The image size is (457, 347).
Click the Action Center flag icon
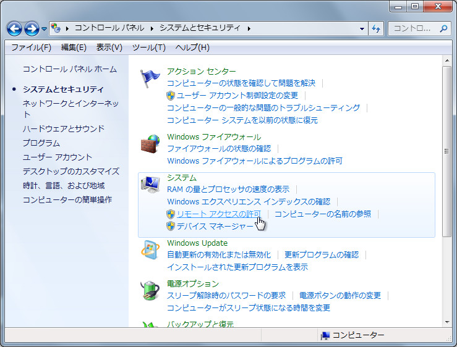pos(150,78)
